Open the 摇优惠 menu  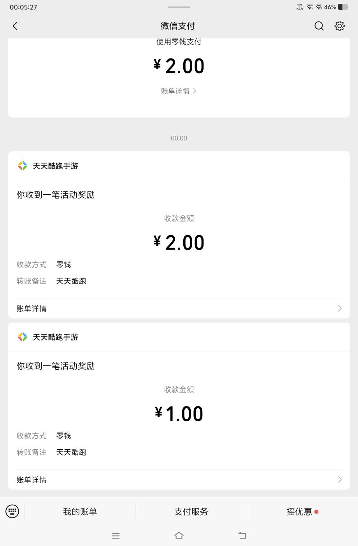tap(300, 512)
